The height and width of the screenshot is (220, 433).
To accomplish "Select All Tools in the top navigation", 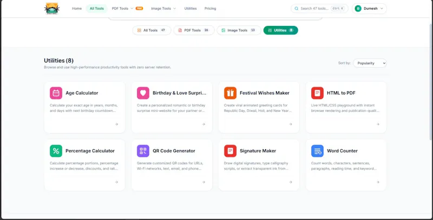I will [x=97, y=9].
